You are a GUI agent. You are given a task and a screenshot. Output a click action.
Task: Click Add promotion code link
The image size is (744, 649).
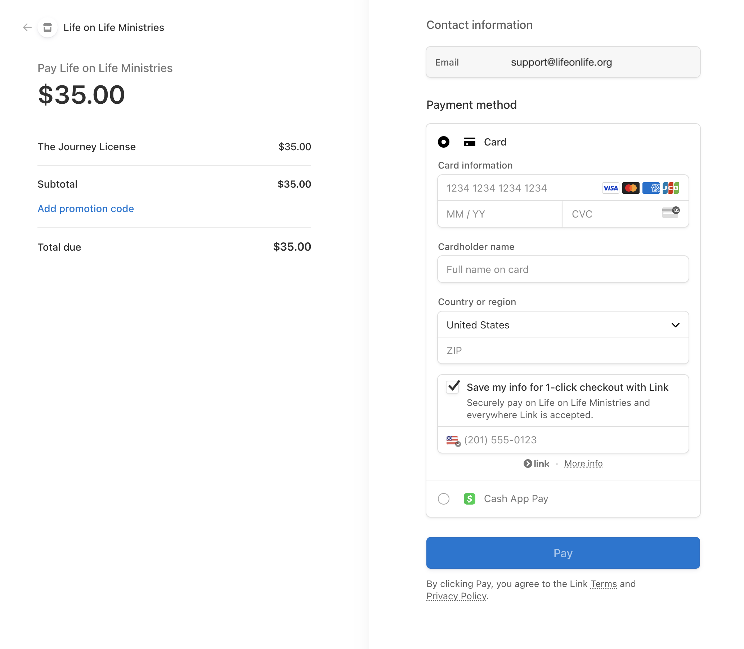point(86,209)
